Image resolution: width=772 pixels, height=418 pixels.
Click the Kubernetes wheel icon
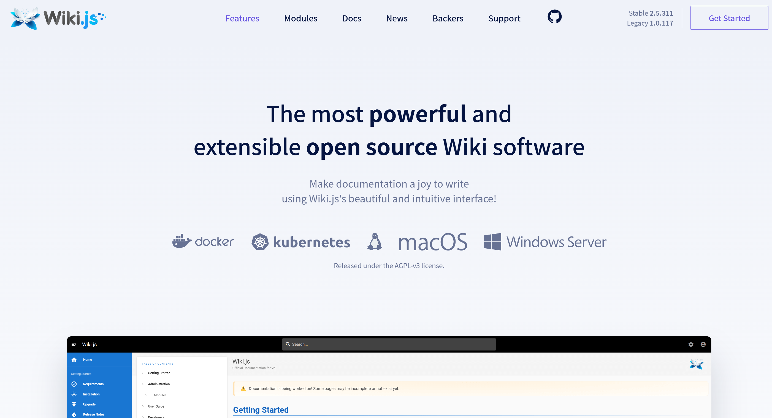pos(260,242)
